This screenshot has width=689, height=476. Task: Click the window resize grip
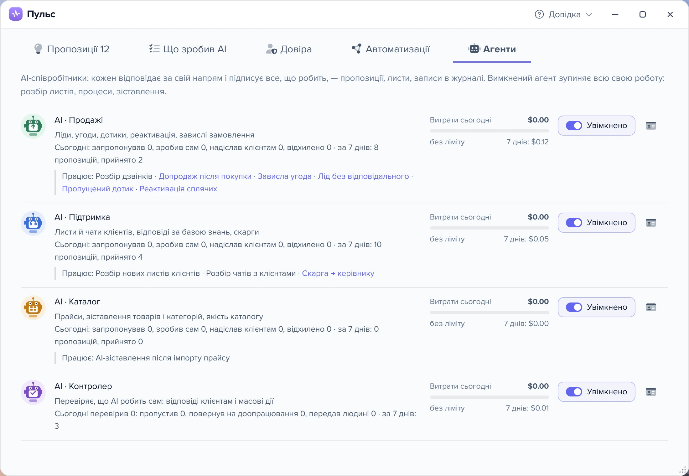click(x=683, y=470)
